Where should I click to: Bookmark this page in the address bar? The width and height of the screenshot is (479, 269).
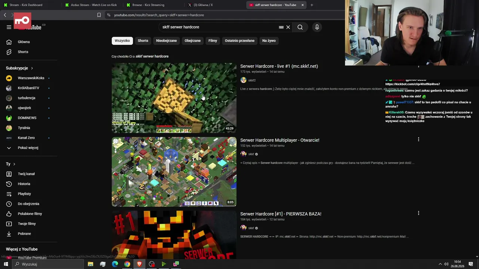coord(99,15)
